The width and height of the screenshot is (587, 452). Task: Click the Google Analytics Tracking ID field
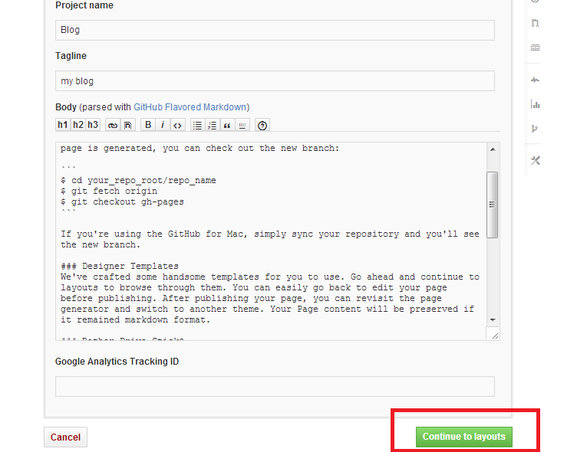point(275,386)
